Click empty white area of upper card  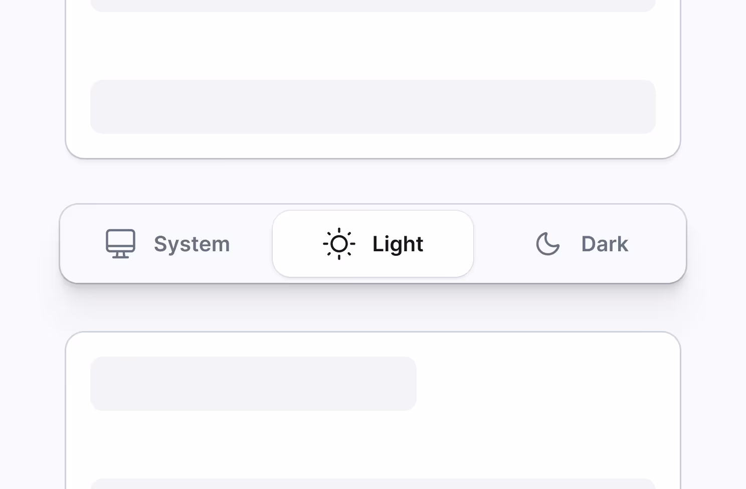(373, 46)
